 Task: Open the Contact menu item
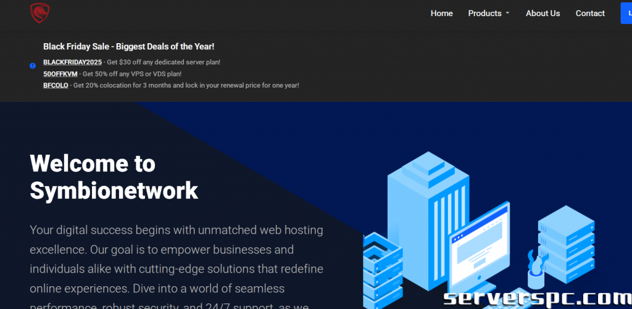(x=590, y=14)
